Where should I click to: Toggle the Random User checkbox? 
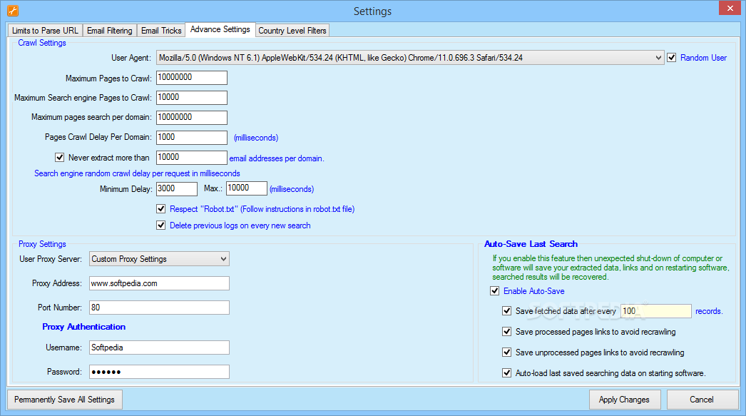(671, 58)
